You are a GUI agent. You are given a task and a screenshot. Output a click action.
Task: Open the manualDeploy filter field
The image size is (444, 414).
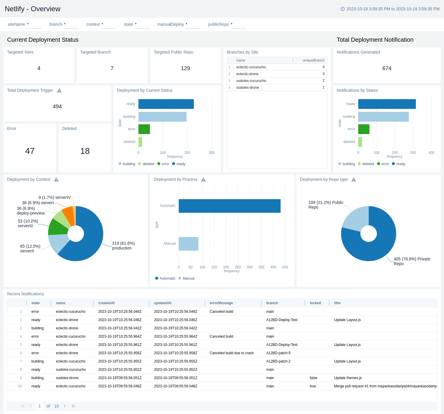[x=193, y=25]
